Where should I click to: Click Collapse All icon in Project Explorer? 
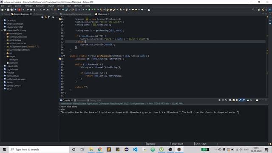[x=42, y=17]
